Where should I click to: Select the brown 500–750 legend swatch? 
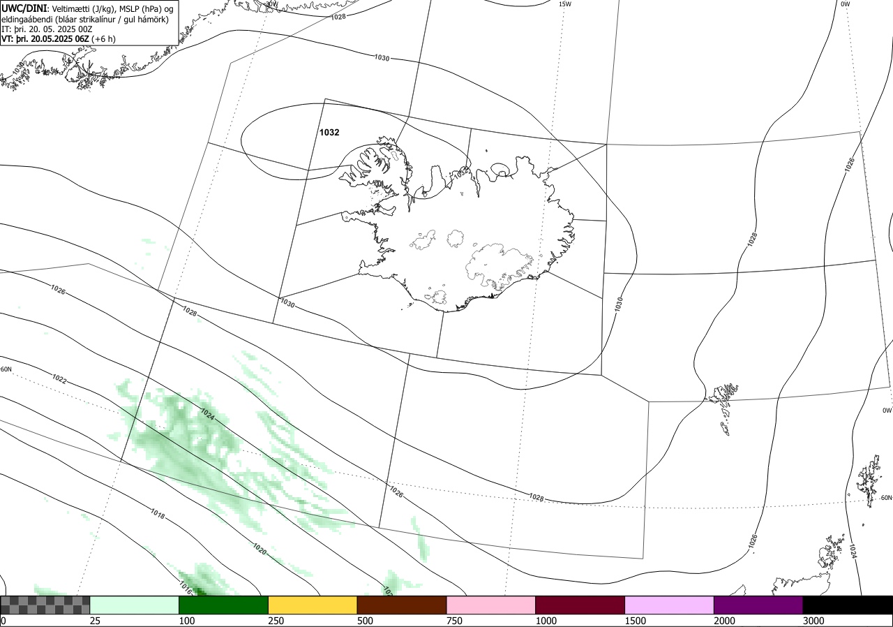[x=401, y=605]
